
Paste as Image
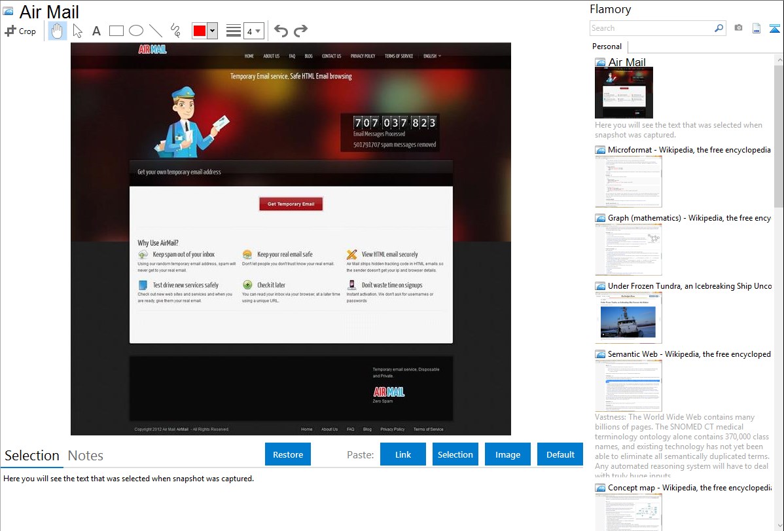click(x=508, y=454)
